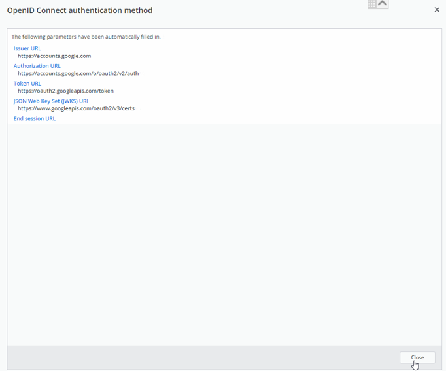446x371 pixels.
Task: Click the OpenID Connect authentication method title
Action: [x=80, y=10]
